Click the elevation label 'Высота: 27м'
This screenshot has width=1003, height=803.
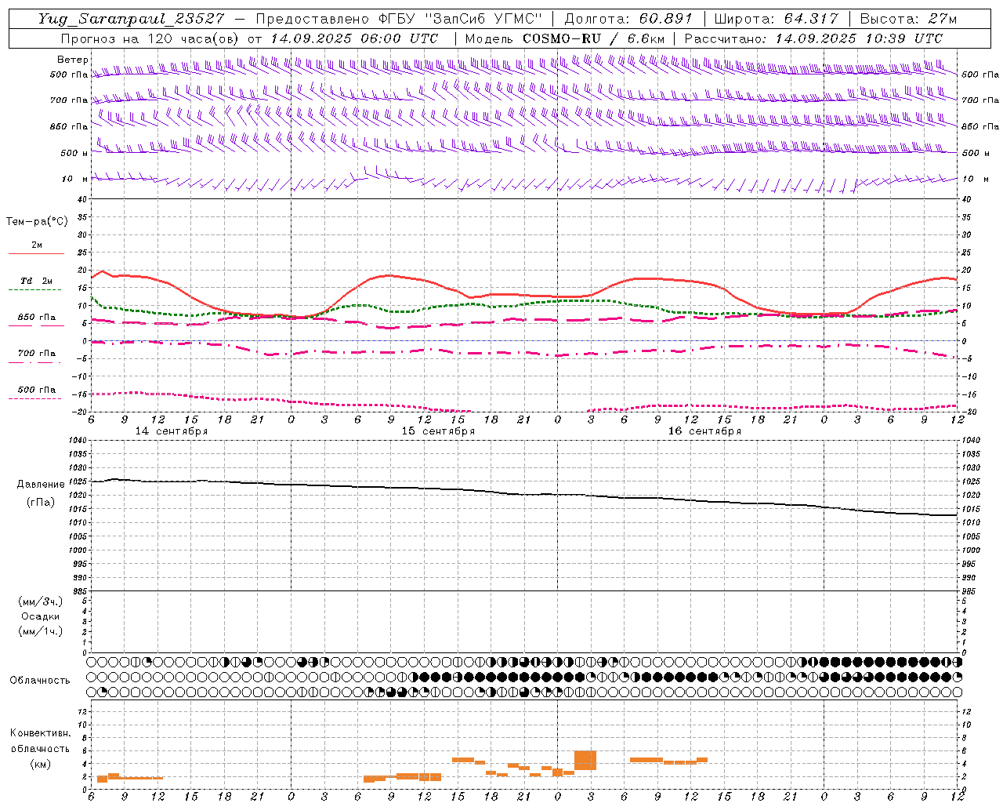click(x=908, y=19)
